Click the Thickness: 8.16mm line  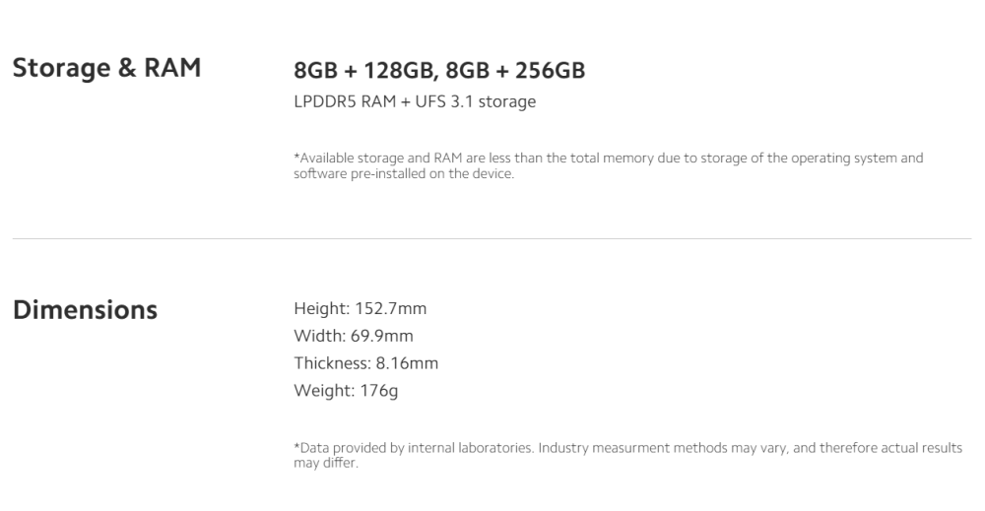[365, 363]
